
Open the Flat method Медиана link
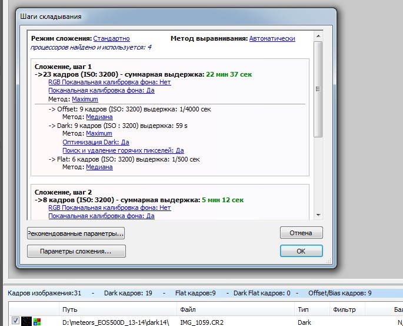(x=99, y=167)
